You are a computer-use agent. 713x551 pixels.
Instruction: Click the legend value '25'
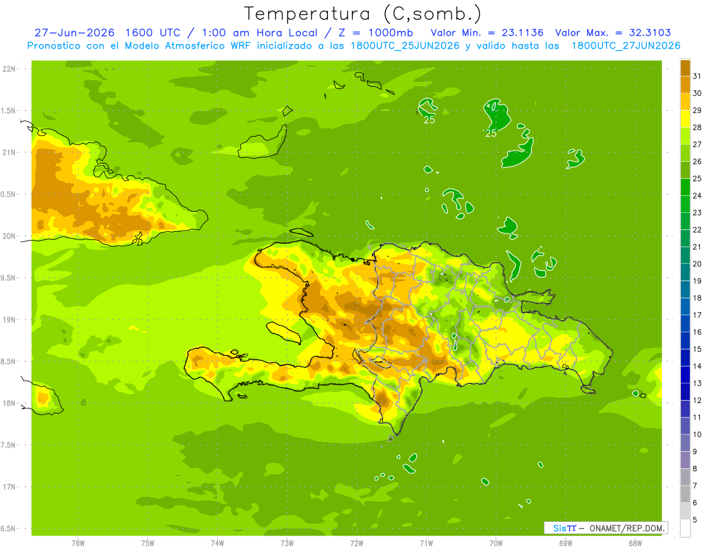(x=698, y=178)
